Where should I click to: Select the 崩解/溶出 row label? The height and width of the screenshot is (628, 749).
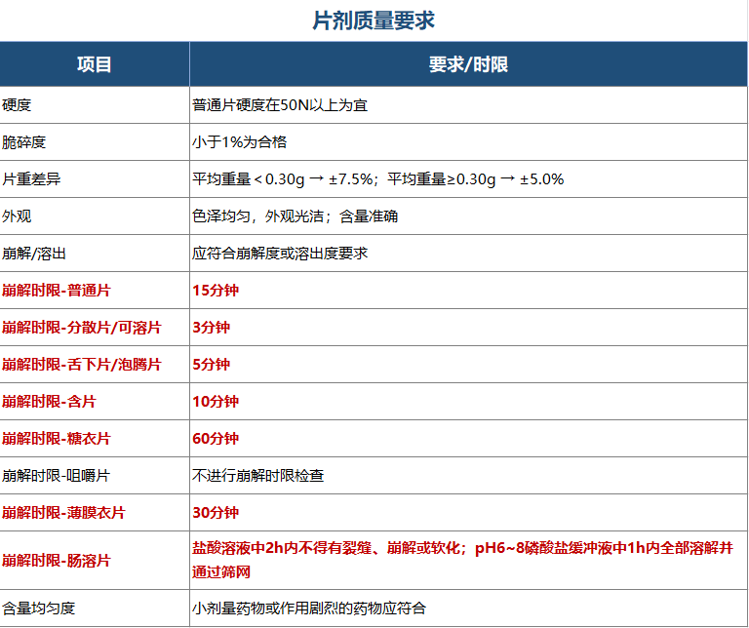click(x=33, y=254)
